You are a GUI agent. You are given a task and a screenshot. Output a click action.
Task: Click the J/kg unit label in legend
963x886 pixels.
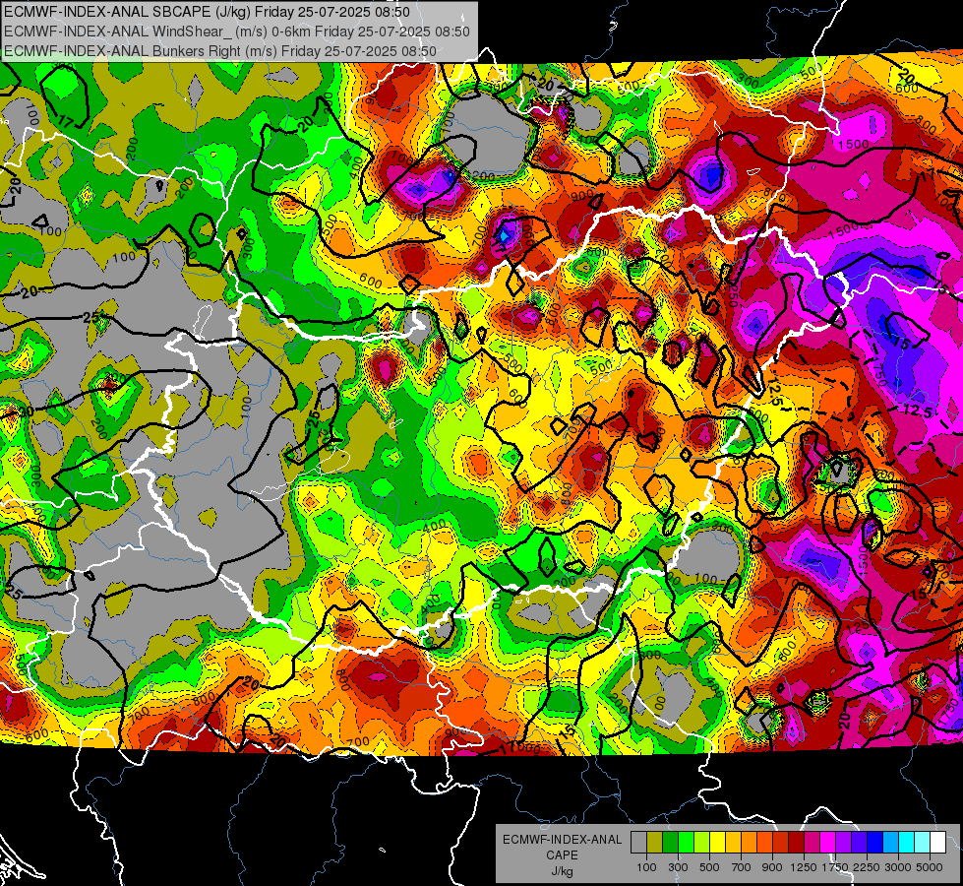563,871
